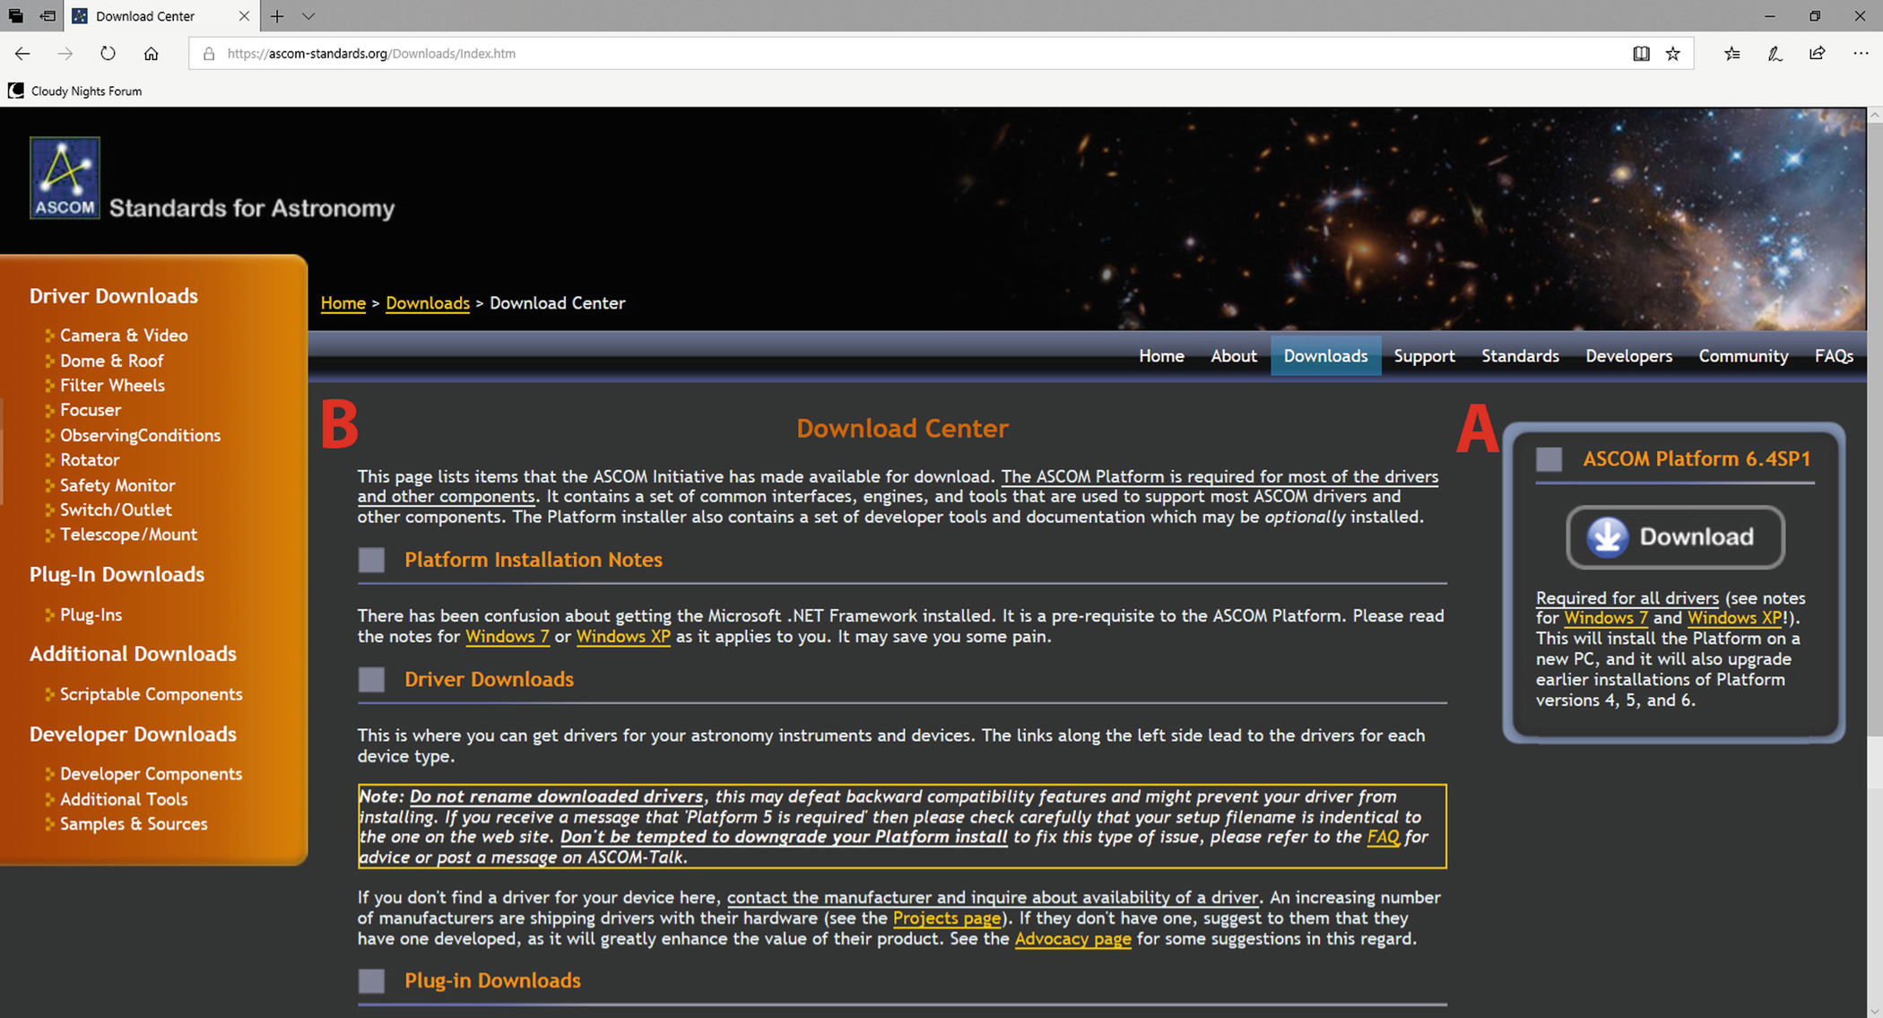
Task: Show tab previews chevron
Action: click(x=308, y=16)
